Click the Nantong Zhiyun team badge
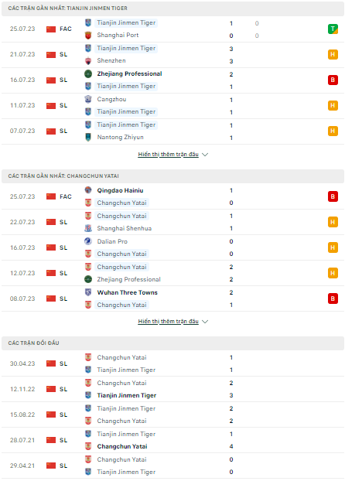Image resolution: width=345 pixels, height=481 pixels. 88,137
